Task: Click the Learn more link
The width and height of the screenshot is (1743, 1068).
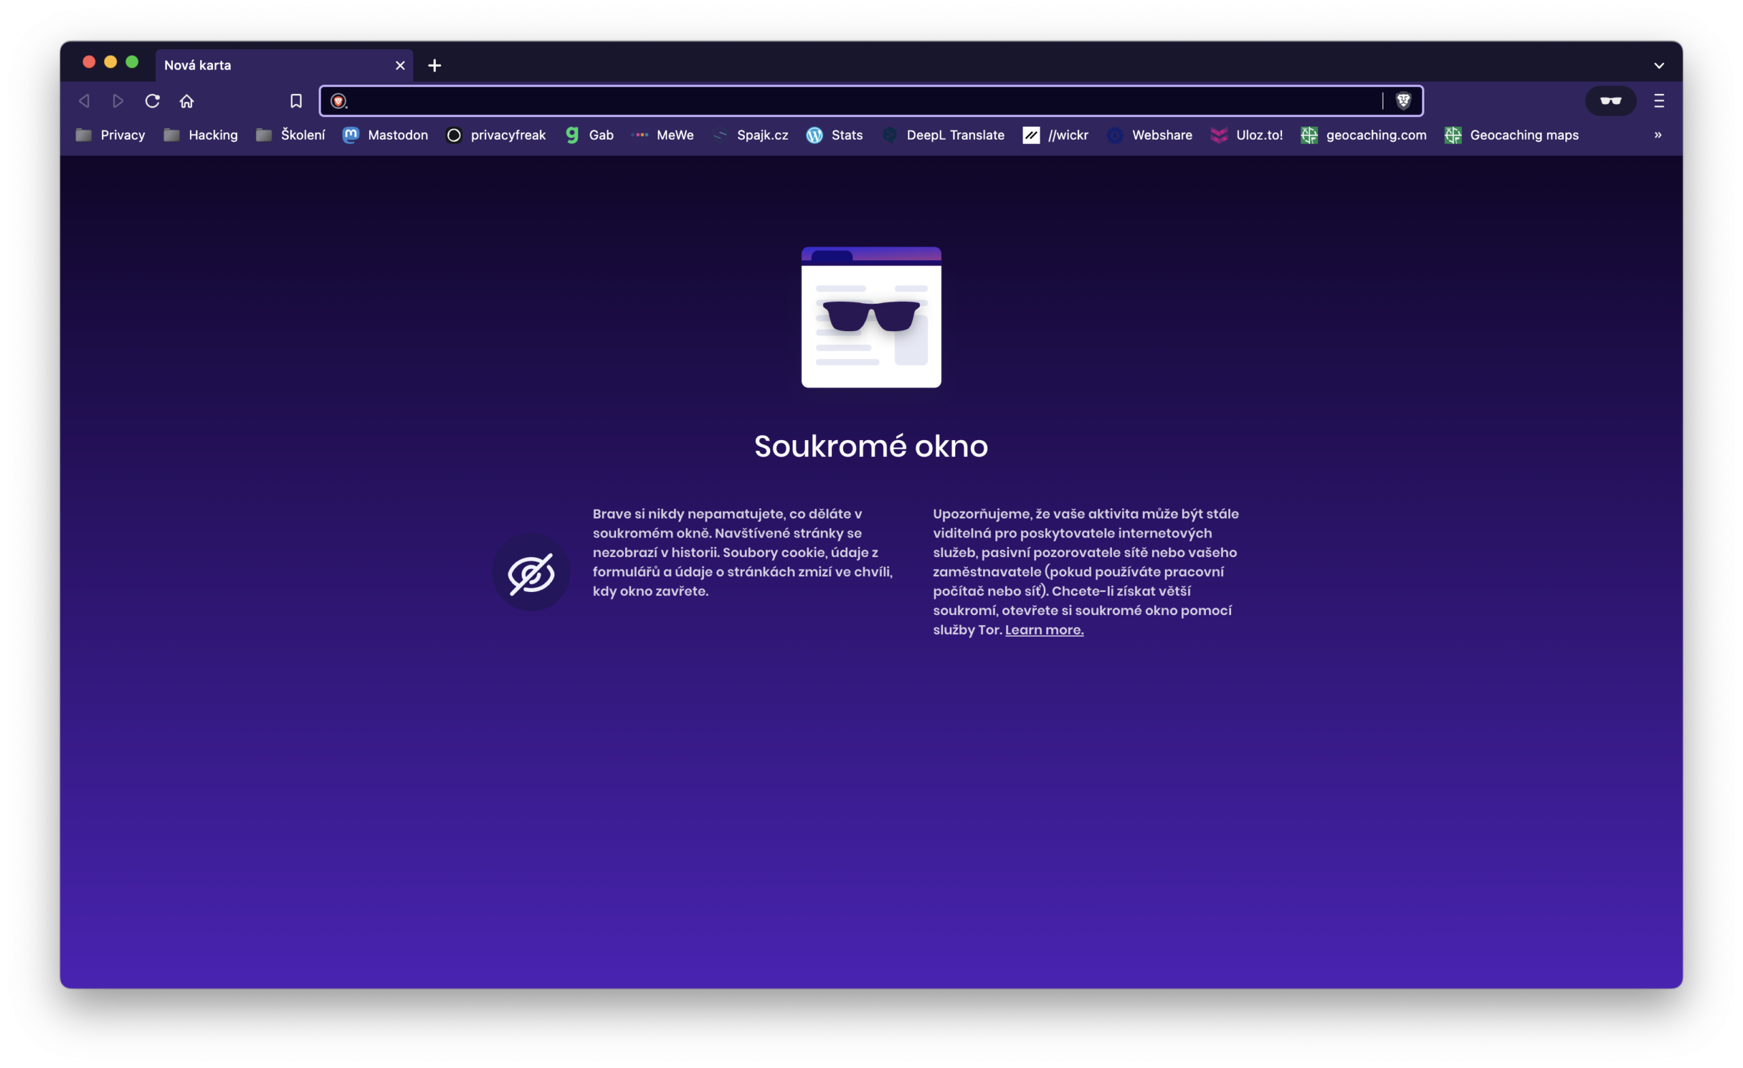Action: (1044, 630)
